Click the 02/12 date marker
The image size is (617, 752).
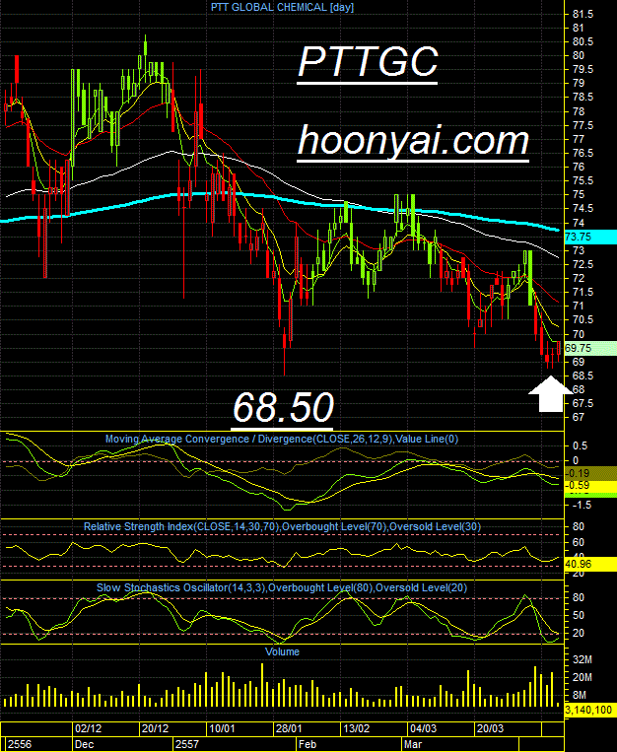point(88,729)
